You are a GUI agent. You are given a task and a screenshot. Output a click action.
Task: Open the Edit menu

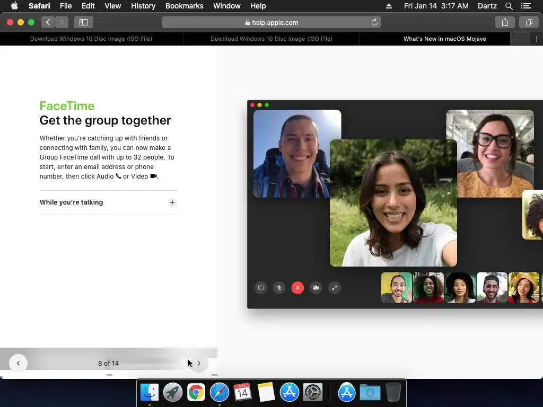88,6
